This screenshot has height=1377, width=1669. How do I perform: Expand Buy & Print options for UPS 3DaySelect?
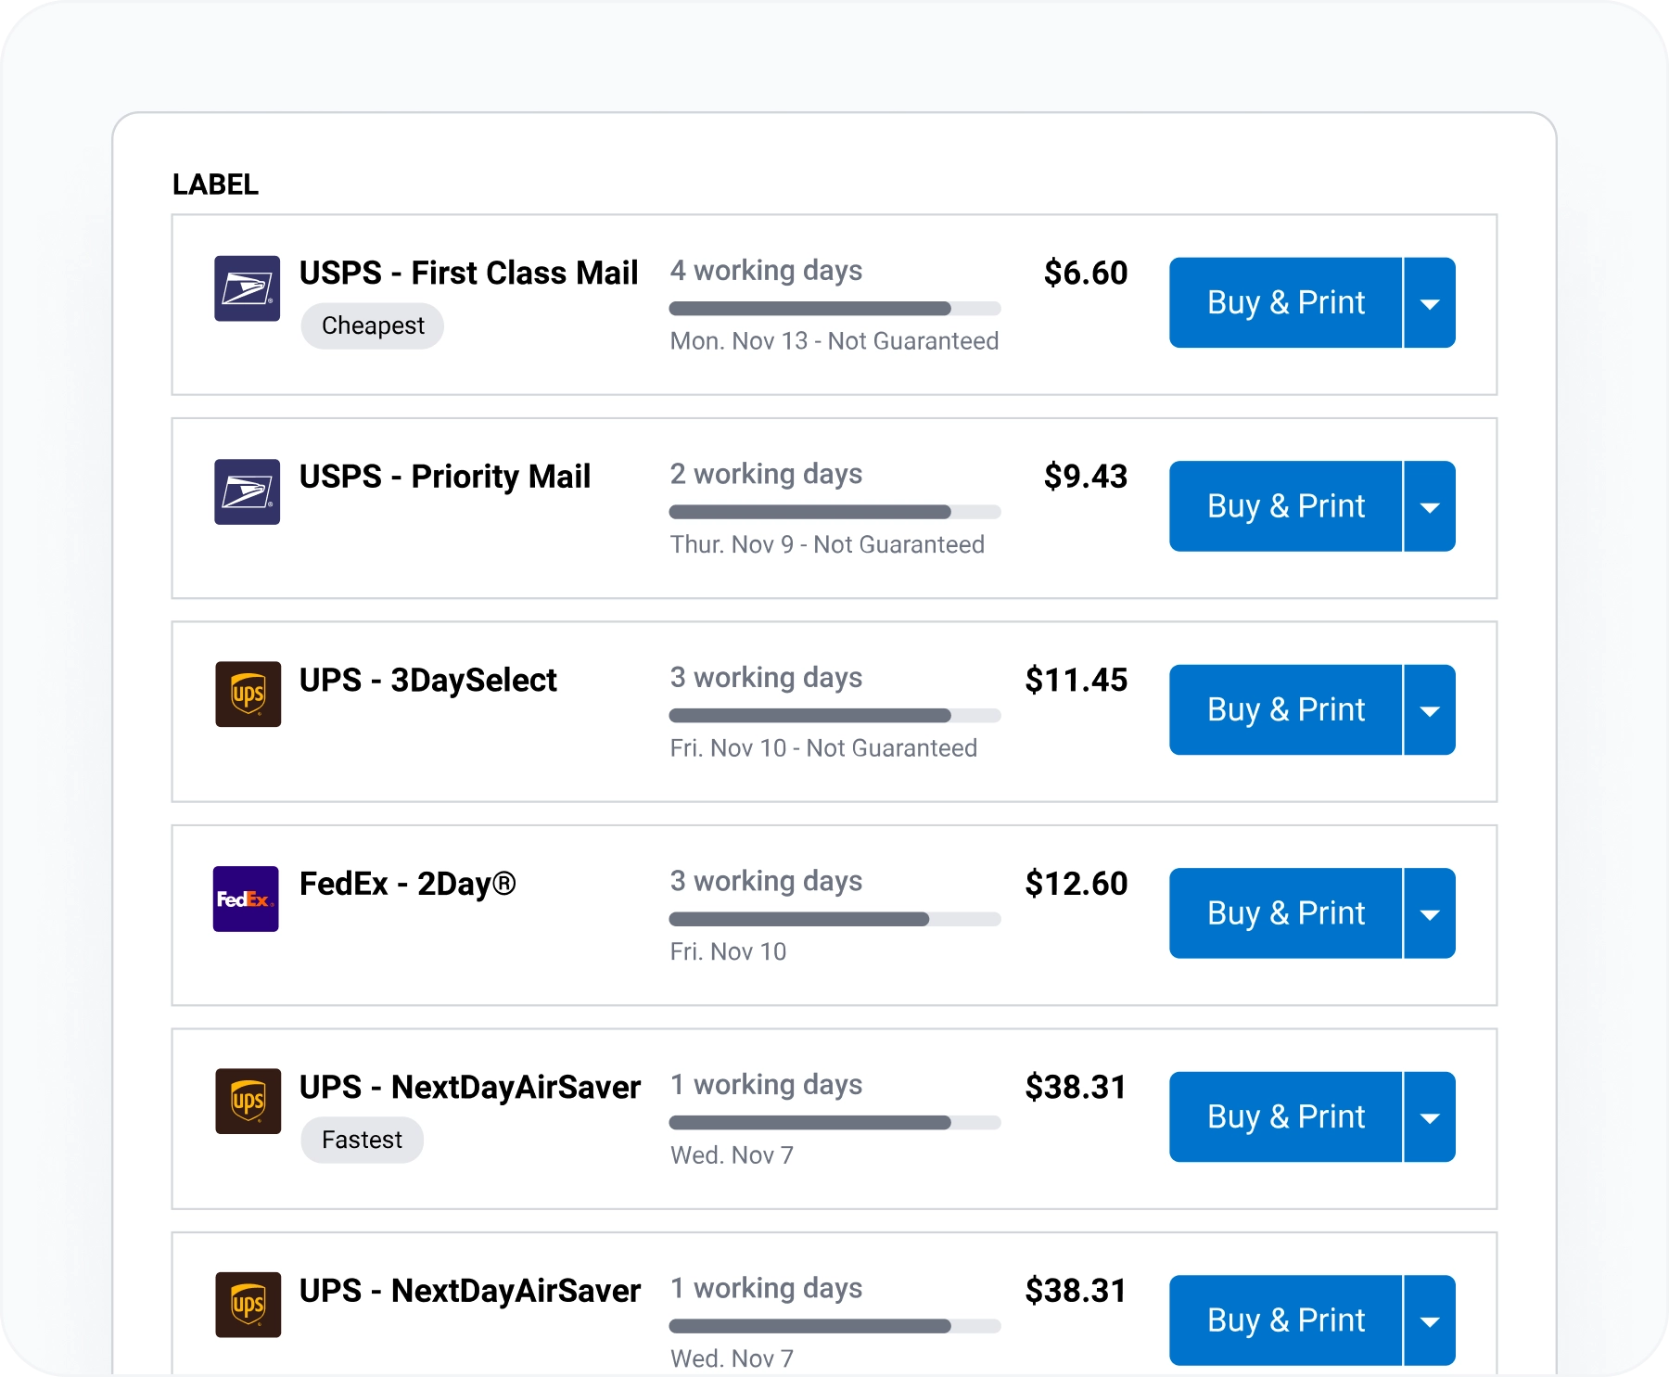click(1430, 710)
